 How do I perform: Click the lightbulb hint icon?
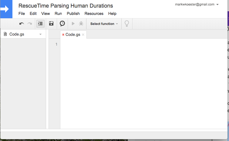127,24
